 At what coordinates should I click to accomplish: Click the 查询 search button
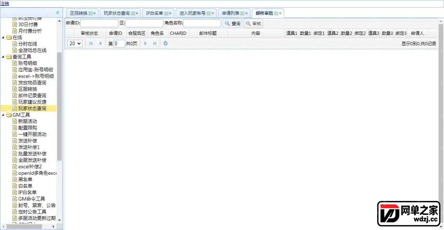(x=232, y=23)
